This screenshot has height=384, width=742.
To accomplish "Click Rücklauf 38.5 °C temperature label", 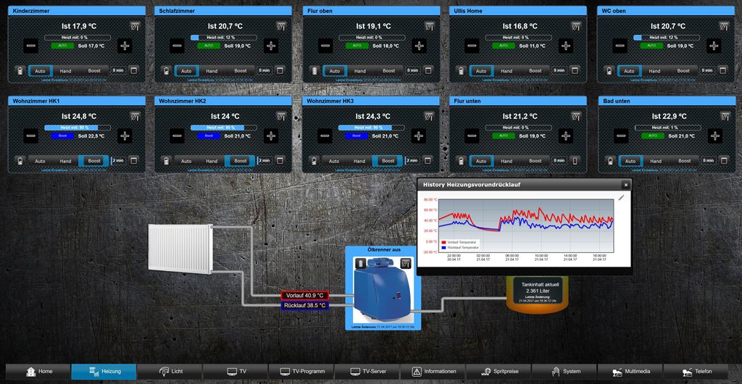I will 305,306.
